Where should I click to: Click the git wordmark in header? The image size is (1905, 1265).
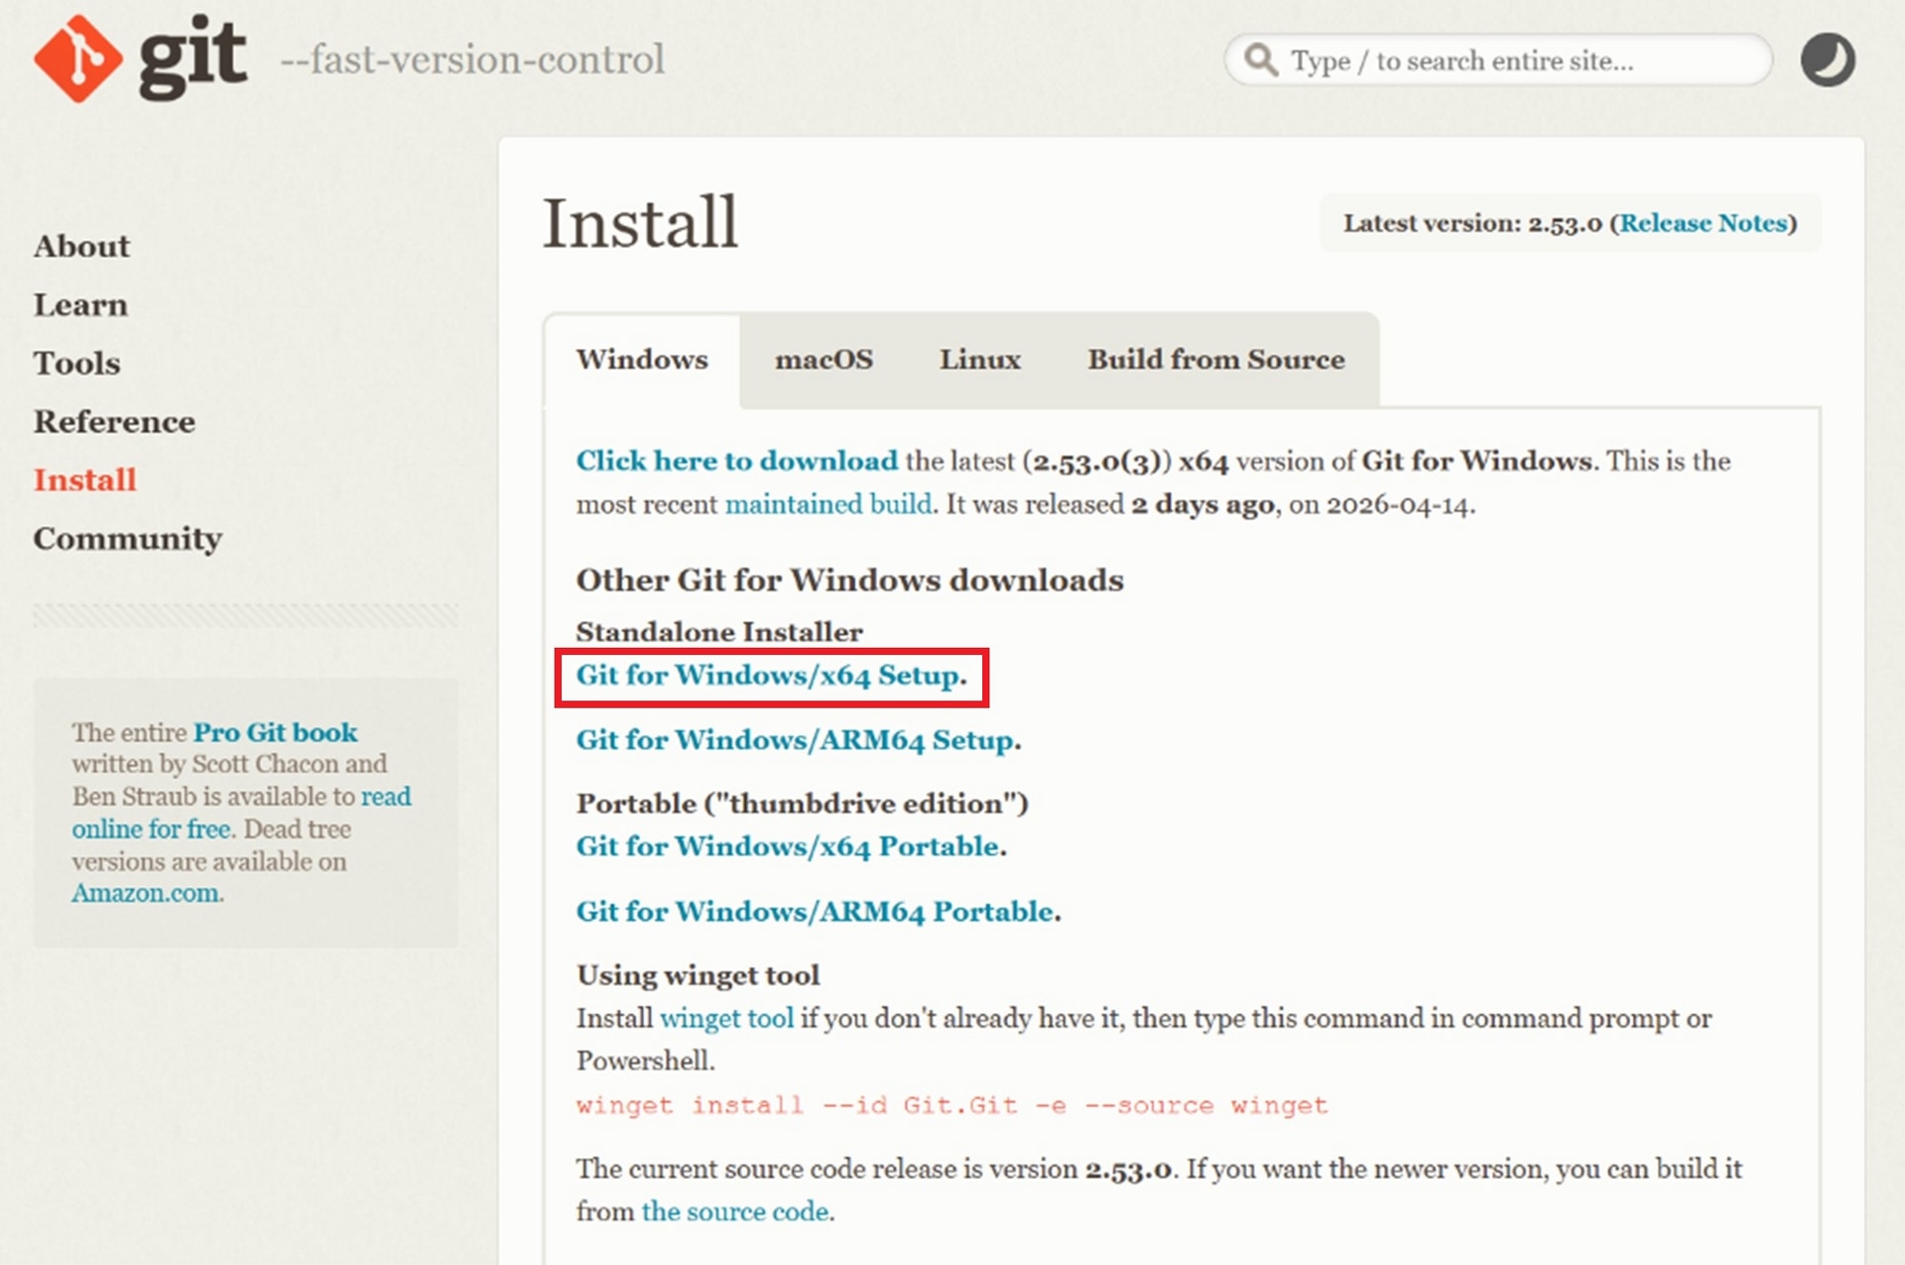click(192, 59)
